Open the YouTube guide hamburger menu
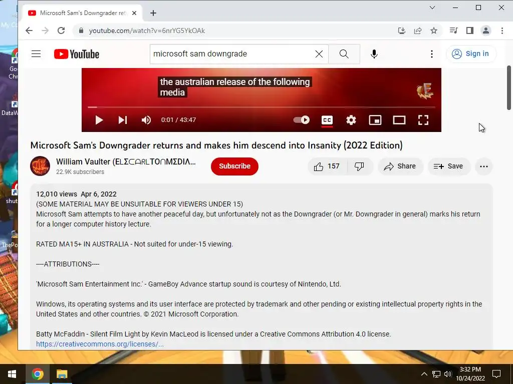The height and width of the screenshot is (384, 513). pyautogui.click(x=36, y=54)
